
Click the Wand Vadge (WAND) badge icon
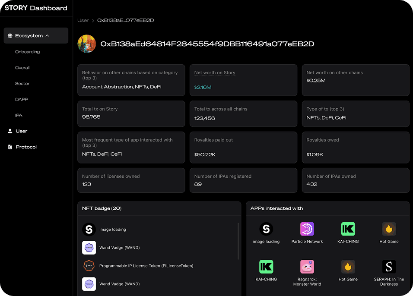point(89,248)
